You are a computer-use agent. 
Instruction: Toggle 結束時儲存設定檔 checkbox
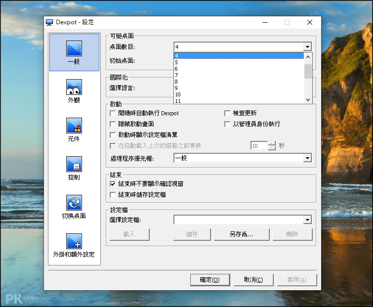point(113,195)
